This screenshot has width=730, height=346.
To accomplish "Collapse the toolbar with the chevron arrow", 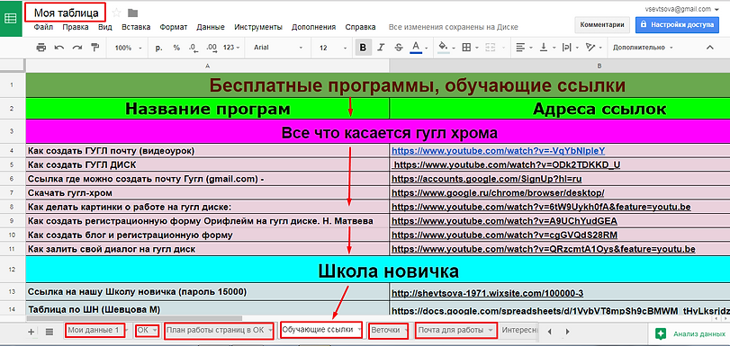I will click(710, 48).
